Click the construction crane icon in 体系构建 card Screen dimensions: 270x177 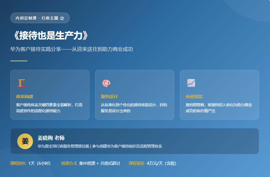(x=22, y=83)
